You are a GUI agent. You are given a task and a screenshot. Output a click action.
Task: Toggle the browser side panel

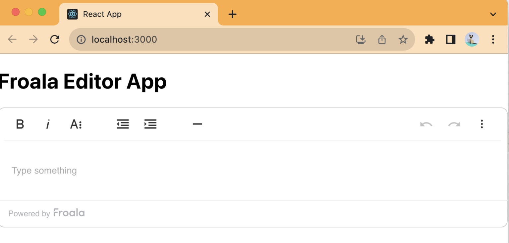point(450,39)
